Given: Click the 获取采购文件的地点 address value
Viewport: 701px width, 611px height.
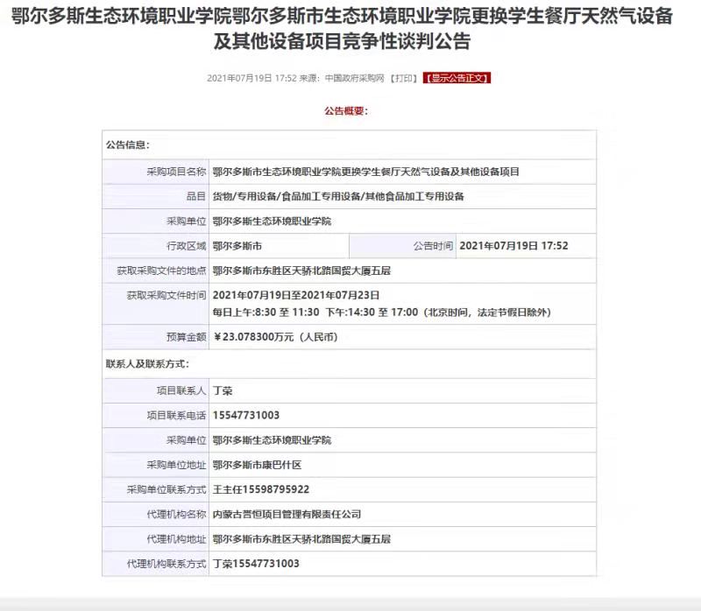Looking at the screenshot, I should [301, 270].
